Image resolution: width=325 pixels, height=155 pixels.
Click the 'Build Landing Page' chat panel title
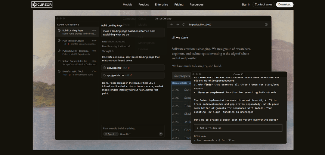point(112,26)
